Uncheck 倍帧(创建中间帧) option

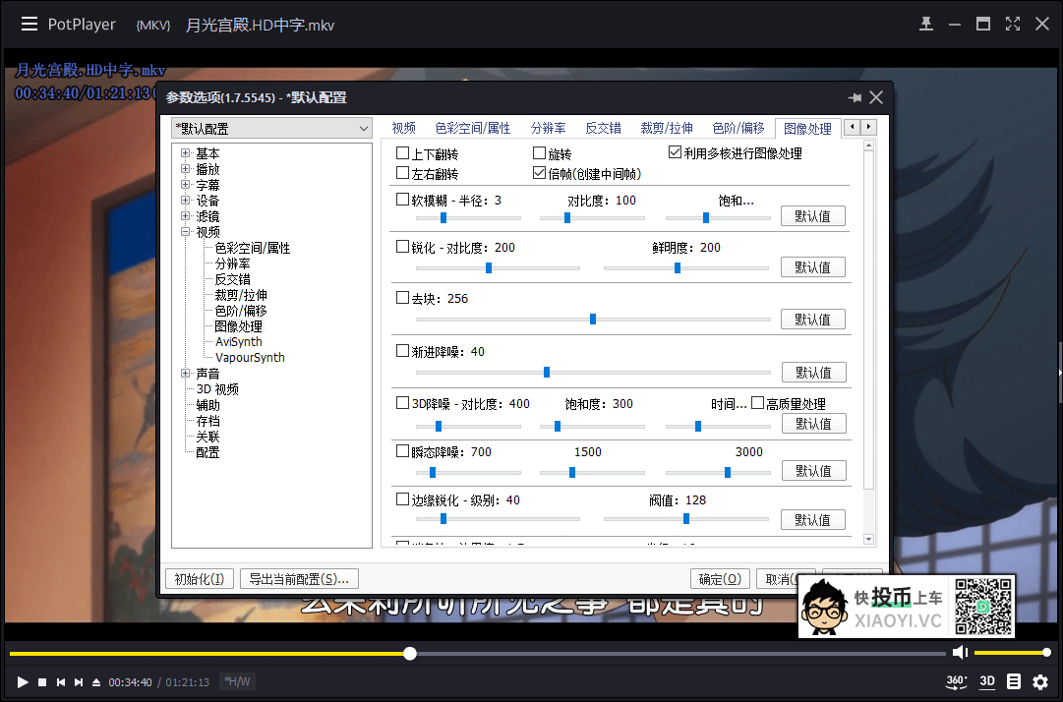(x=539, y=173)
